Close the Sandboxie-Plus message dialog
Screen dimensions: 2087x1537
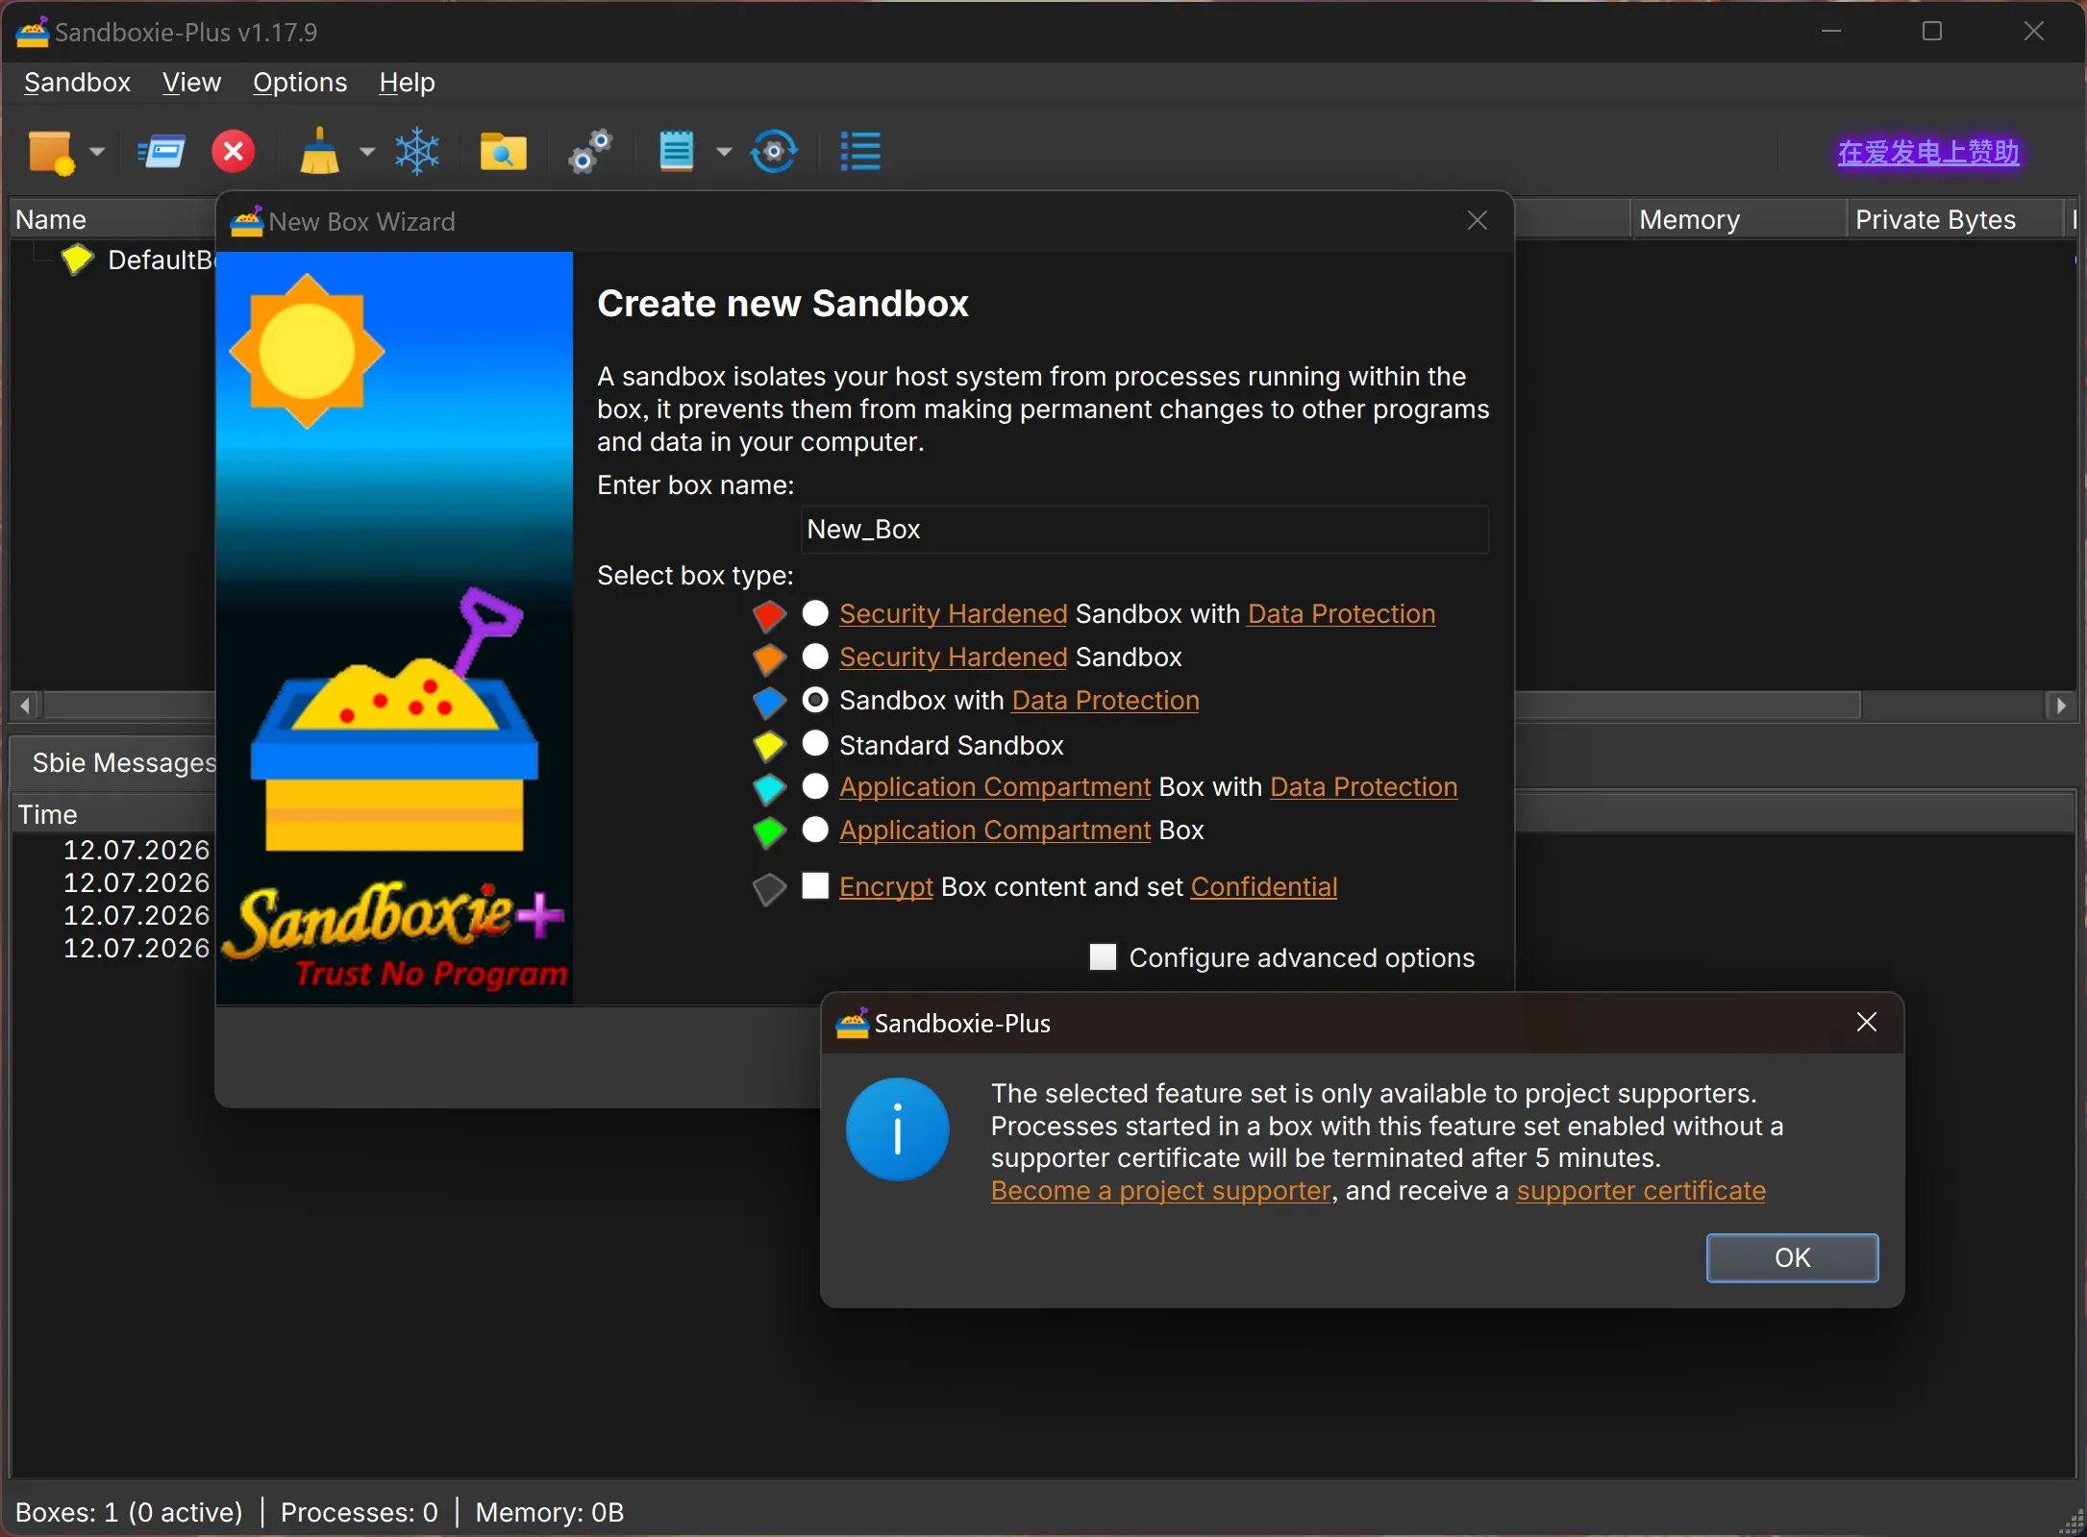pyautogui.click(x=1866, y=1022)
